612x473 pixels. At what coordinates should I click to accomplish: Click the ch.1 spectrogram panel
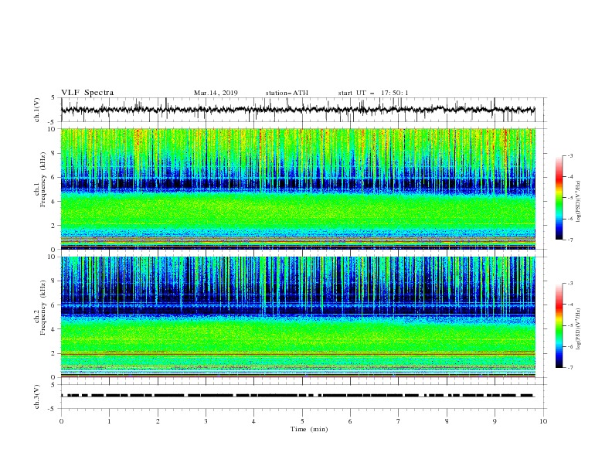[x=298, y=189]
